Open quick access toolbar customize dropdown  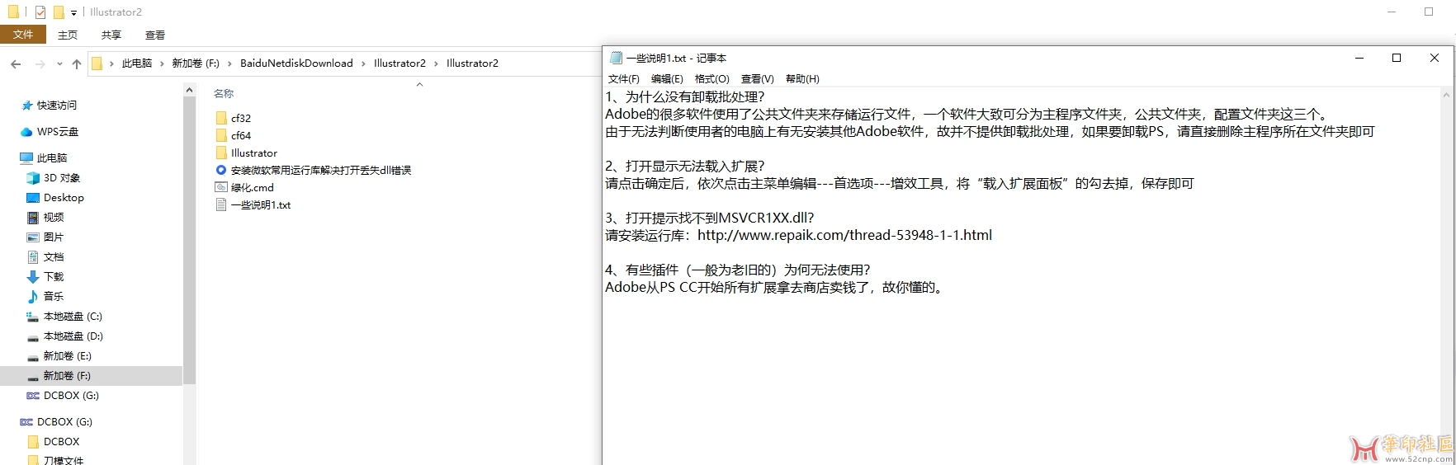(73, 12)
